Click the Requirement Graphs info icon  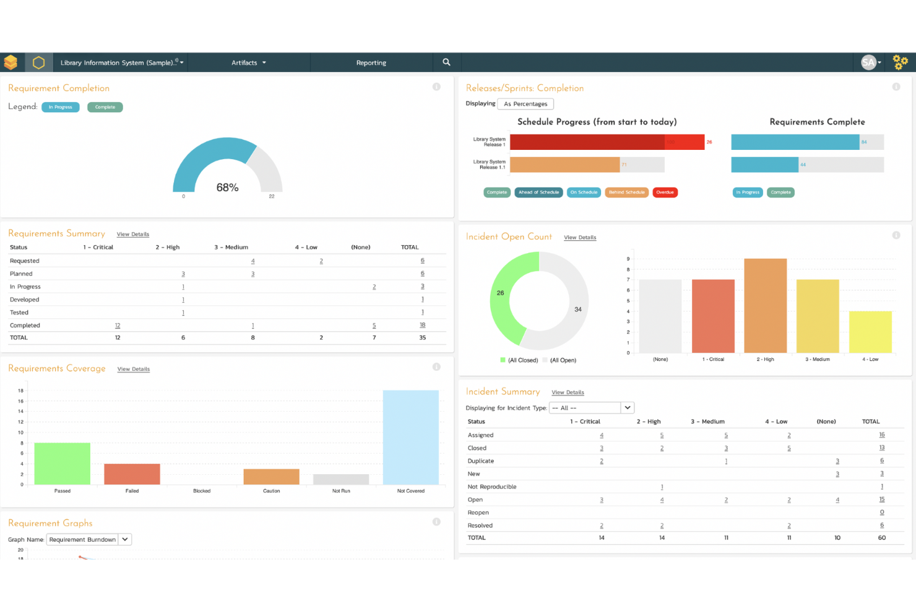click(x=436, y=522)
